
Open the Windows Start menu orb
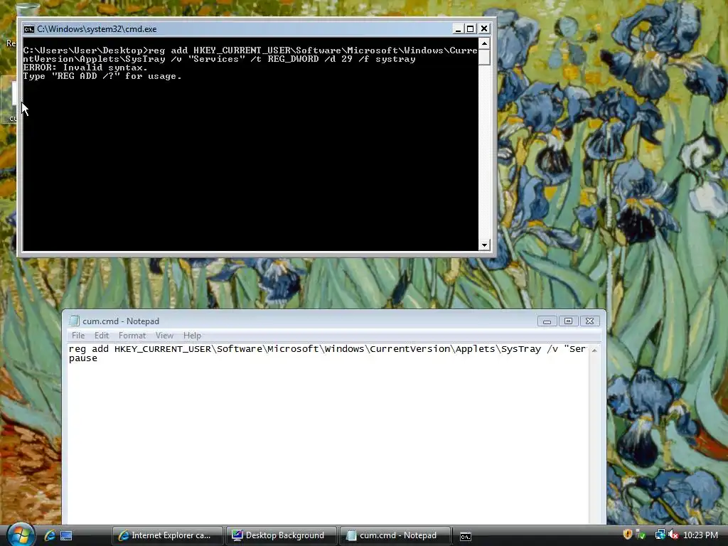tap(21, 535)
